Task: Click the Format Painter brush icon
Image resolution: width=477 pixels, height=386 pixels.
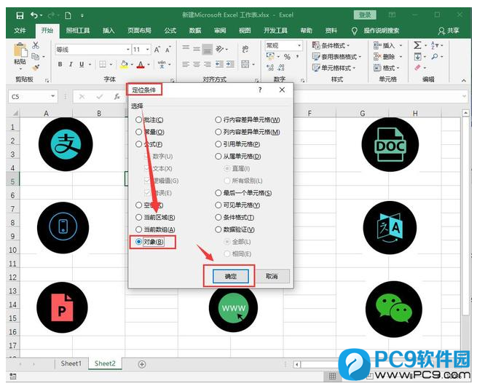Action: click(36, 68)
